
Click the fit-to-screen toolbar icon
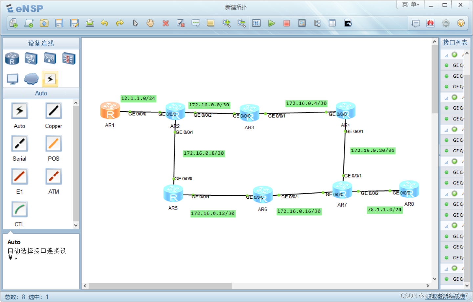(x=257, y=23)
